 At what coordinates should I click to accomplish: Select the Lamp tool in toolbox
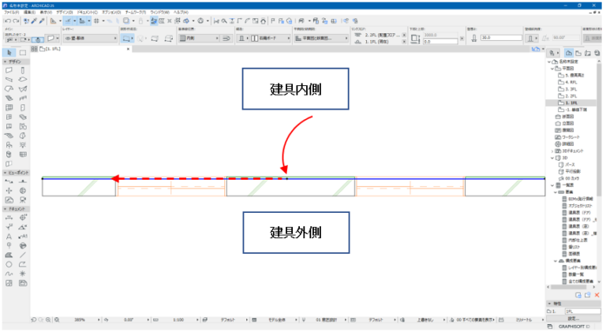pyautogui.click(x=23, y=145)
